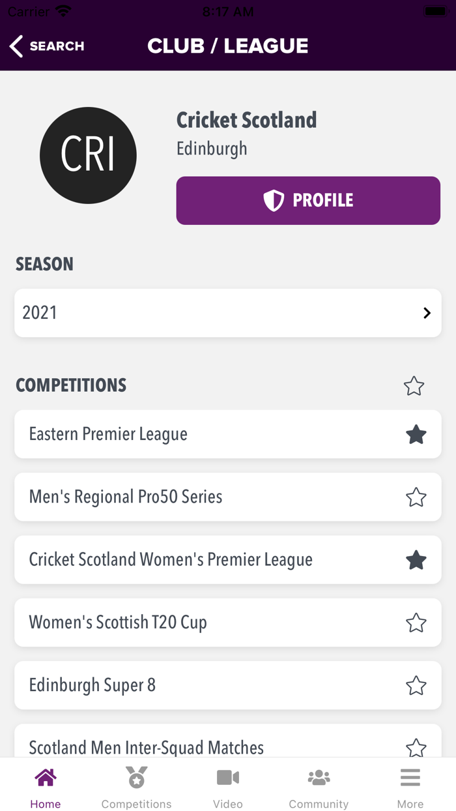Unfavourite the Eastern Premier League
The width and height of the screenshot is (456, 811).
click(x=416, y=434)
